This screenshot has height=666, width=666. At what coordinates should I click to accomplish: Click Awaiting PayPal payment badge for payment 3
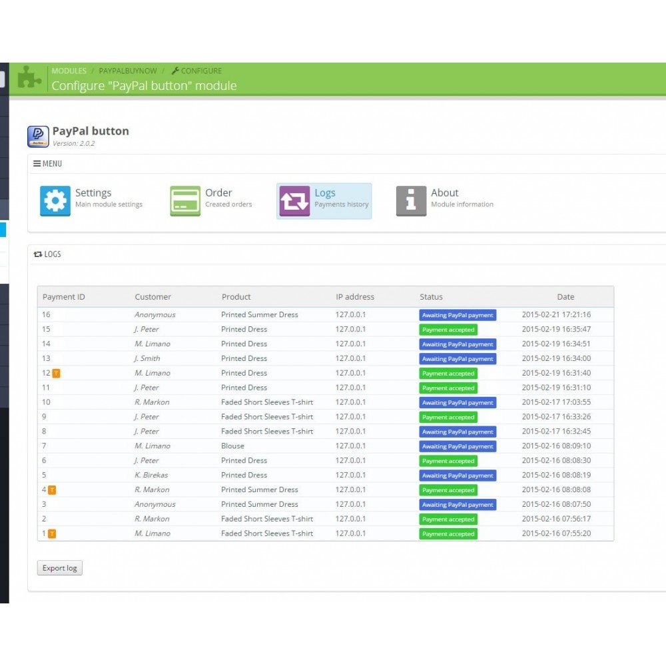[x=458, y=505]
